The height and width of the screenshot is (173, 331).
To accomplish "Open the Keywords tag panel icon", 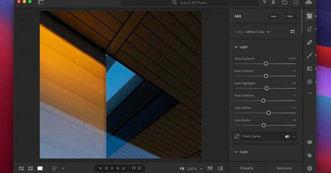I will (x=309, y=156).
